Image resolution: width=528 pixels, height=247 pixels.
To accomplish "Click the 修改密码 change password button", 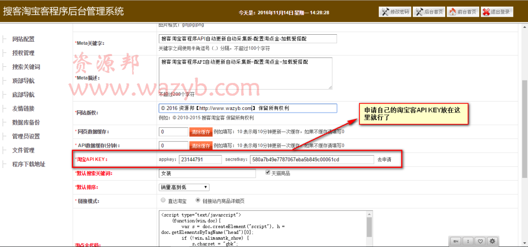I will click(x=395, y=12).
